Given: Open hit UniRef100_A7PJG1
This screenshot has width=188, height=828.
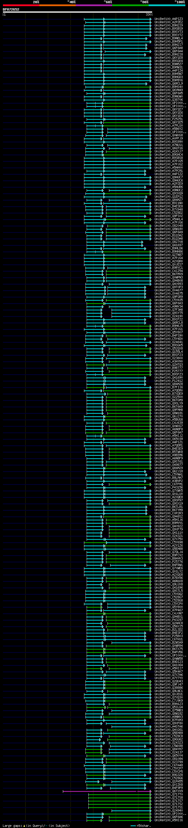Looking at the screenshot, I should [x=169, y=329].
